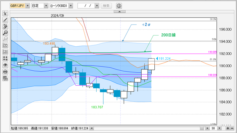The image size is (237, 133).
Task: Click the 188.229 magenta line label
Action: point(212,75)
